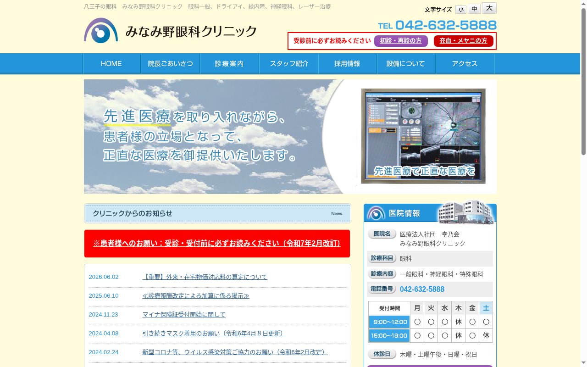Click the TEL 042-632-5888 header number
Screen dimensions: 587x367
click(437, 25)
